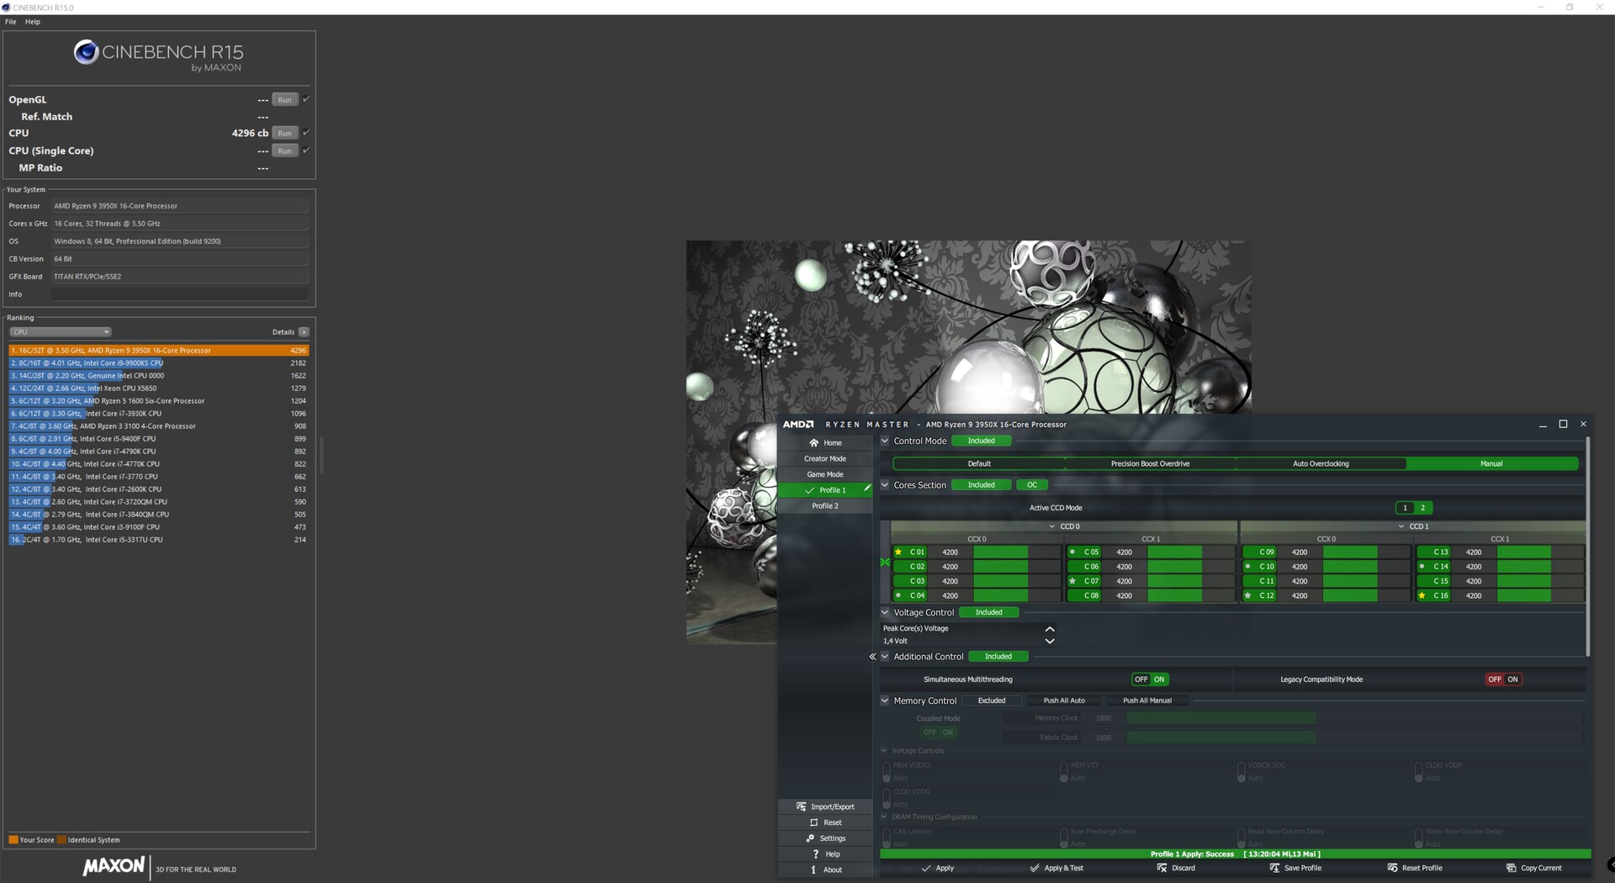
Task: Run the CPU benchmark
Action: [285, 133]
